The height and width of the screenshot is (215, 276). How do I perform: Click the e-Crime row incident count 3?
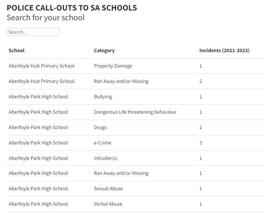tap(201, 143)
